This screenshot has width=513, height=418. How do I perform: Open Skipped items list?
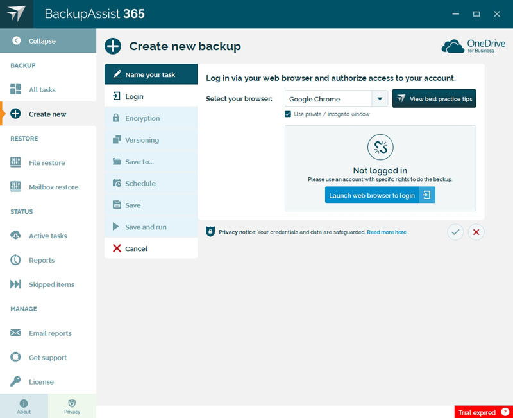pos(48,284)
